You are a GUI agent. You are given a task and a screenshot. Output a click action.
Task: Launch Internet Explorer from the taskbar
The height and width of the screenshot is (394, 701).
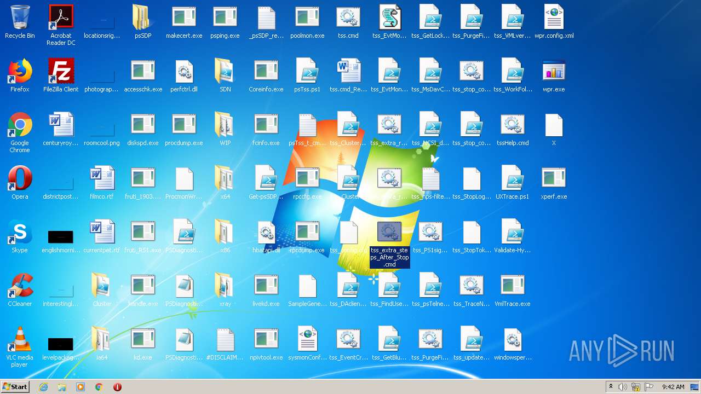pyautogui.click(x=43, y=387)
